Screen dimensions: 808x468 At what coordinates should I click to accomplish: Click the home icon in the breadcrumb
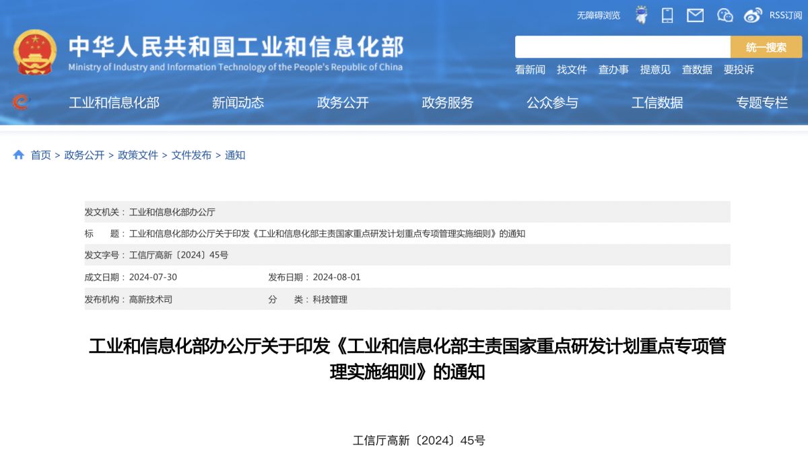pyautogui.click(x=18, y=155)
